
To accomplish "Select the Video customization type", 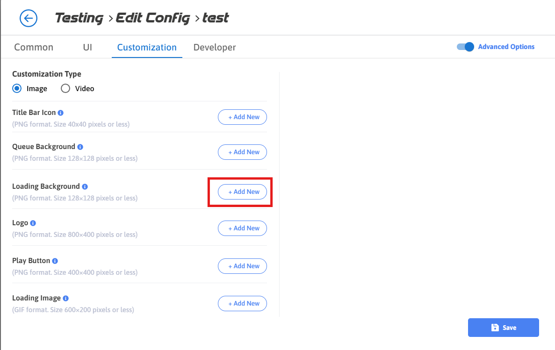I will coord(65,89).
